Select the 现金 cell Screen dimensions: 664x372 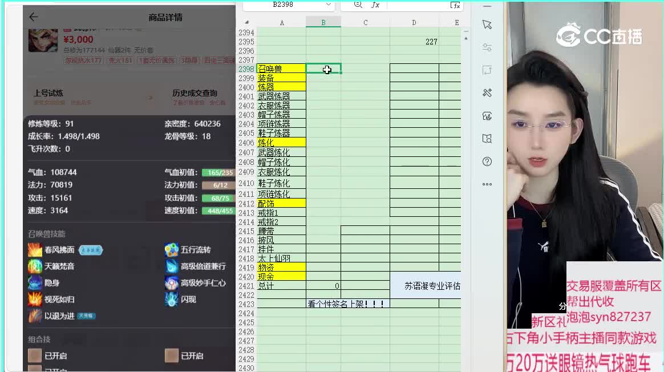coord(281,277)
